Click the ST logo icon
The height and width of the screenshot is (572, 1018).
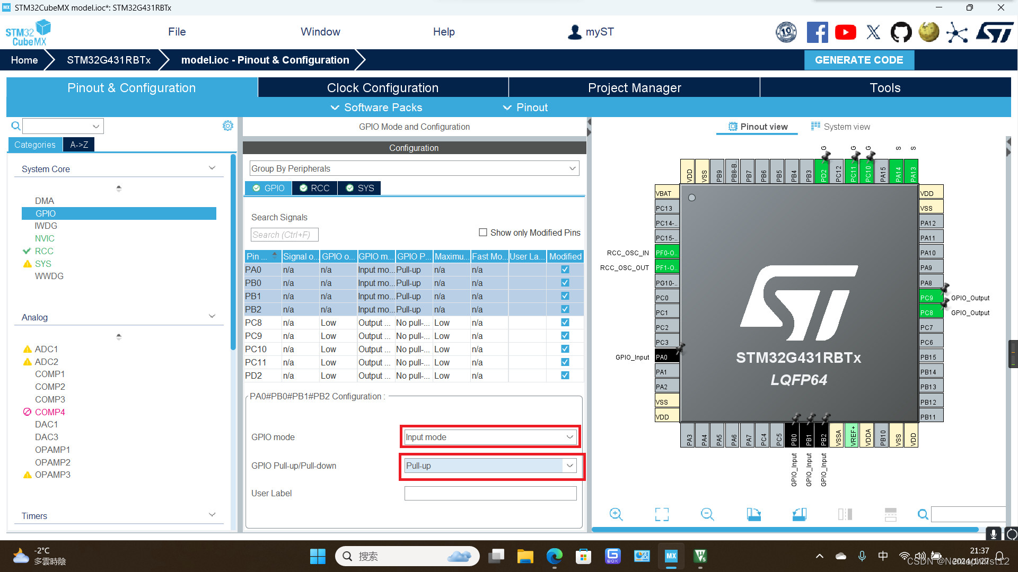(995, 32)
